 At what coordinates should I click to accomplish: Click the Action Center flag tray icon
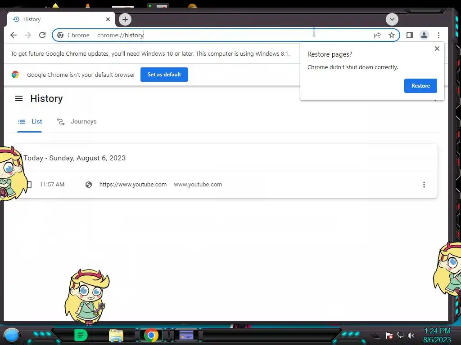point(389,335)
